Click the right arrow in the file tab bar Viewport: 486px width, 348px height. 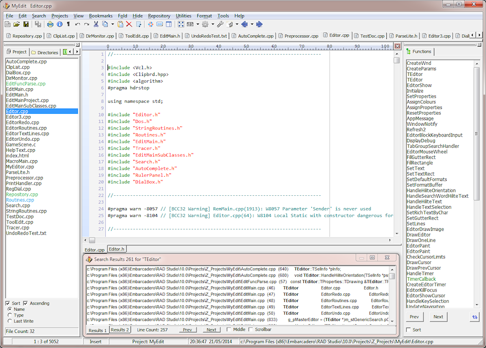[x=479, y=35]
